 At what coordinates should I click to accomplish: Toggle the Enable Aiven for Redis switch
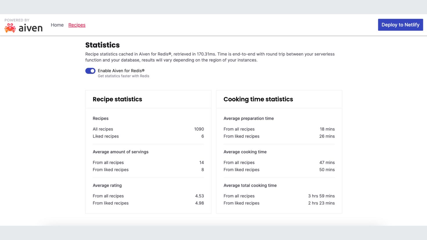[x=90, y=71]
